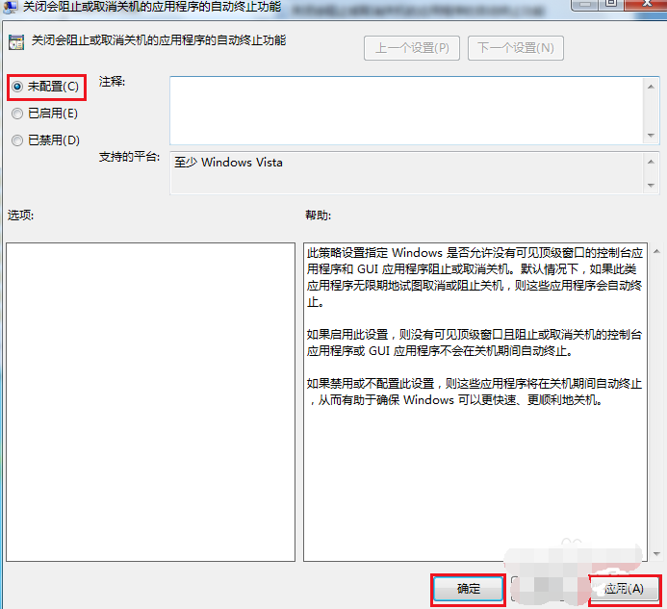The image size is (667, 609).
Task: Click the empty 选项 options pane
Action: point(150,402)
